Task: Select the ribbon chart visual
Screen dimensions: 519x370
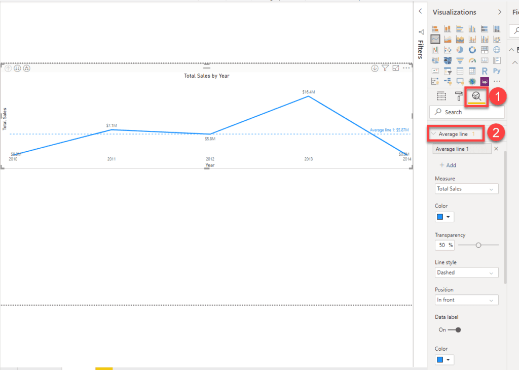Action: coord(497,40)
